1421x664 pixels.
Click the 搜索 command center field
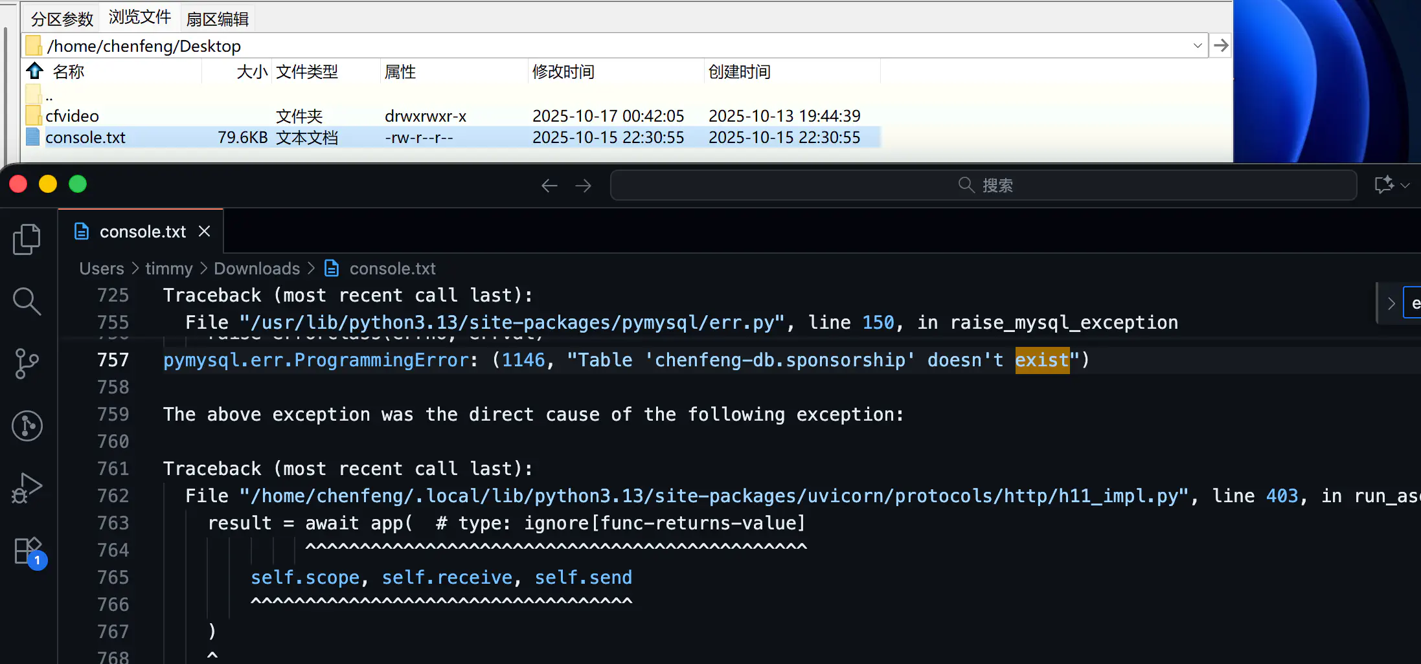point(983,186)
